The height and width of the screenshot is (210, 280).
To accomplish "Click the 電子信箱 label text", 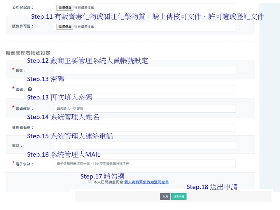I will [x=24, y=164].
